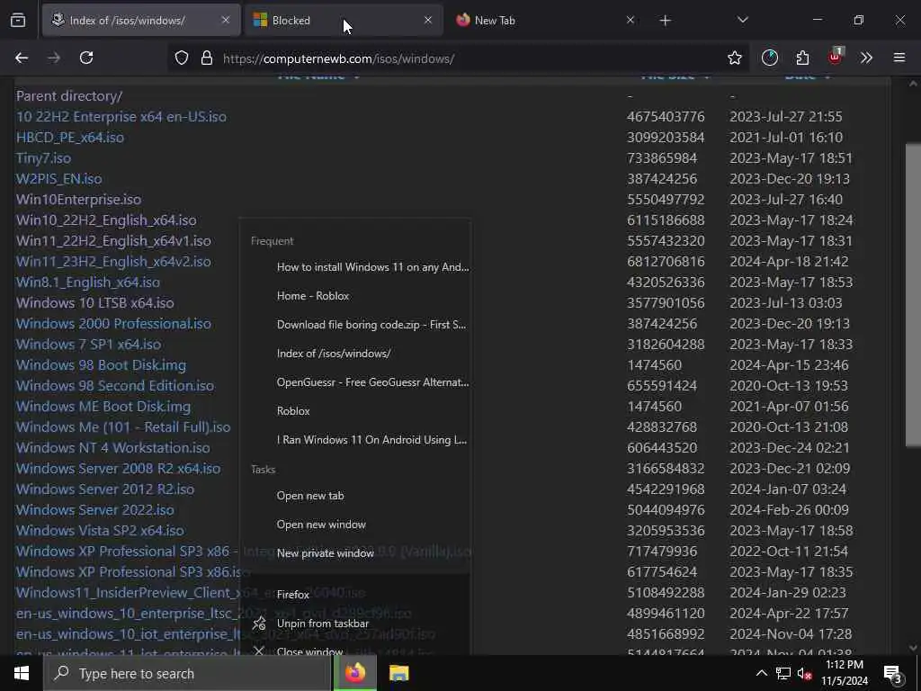The image size is (921, 691).
Task: Show more tools overflow chevrons
Action: pos(867,58)
